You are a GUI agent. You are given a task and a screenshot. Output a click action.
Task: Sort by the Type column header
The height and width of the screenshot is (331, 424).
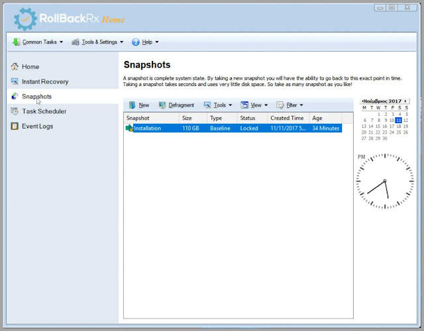(x=223, y=118)
